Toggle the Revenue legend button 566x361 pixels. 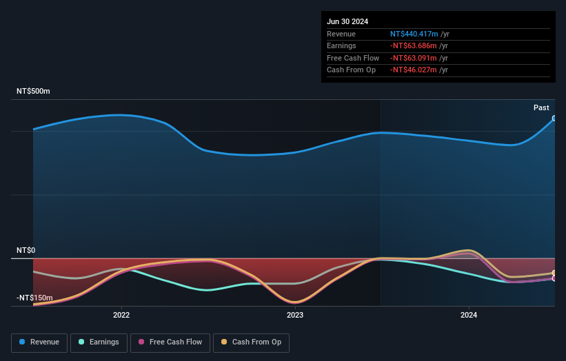coord(39,342)
